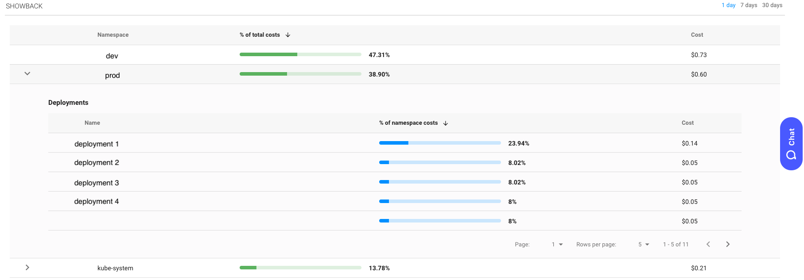Select the dev namespace name
804x280 pixels.
click(112, 56)
